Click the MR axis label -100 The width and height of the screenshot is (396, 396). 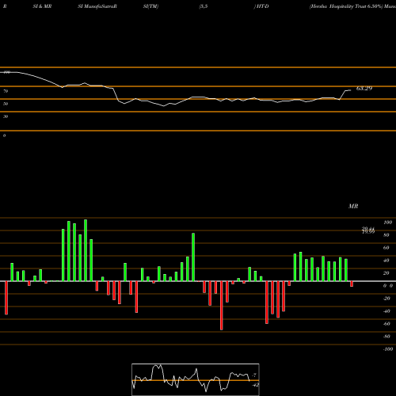tap(388, 349)
